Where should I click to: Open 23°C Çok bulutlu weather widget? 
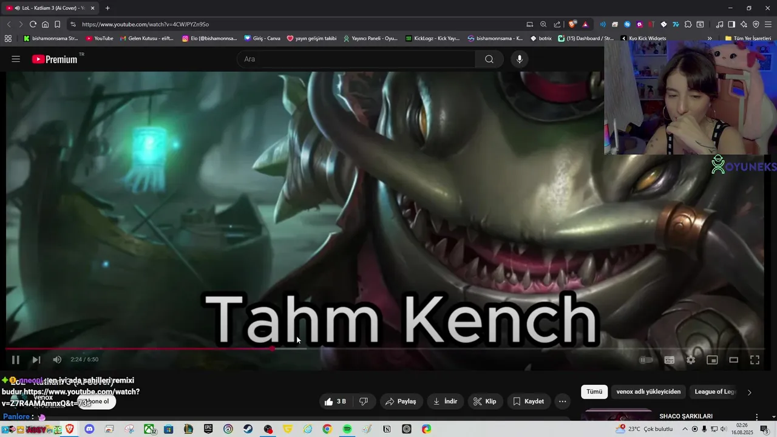644,429
